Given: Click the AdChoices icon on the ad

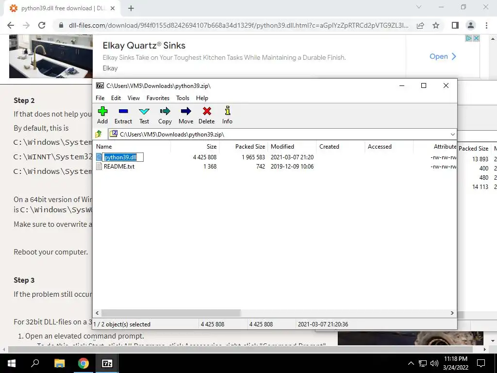Looking at the screenshot, I should (x=468, y=38).
